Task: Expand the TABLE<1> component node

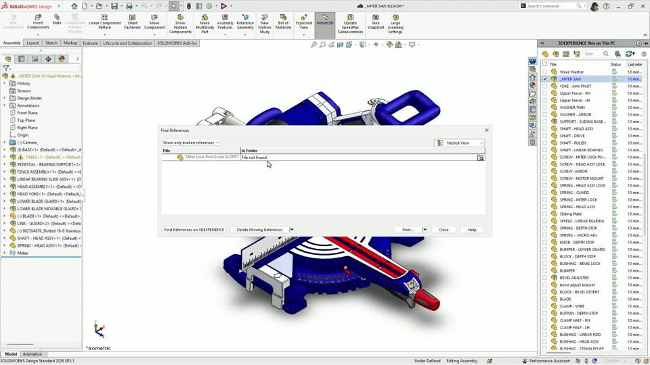Action: pyautogui.click(x=5, y=157)
